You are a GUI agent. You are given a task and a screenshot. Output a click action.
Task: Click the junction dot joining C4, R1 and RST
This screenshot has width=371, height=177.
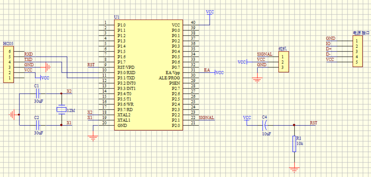coord(294,125)
